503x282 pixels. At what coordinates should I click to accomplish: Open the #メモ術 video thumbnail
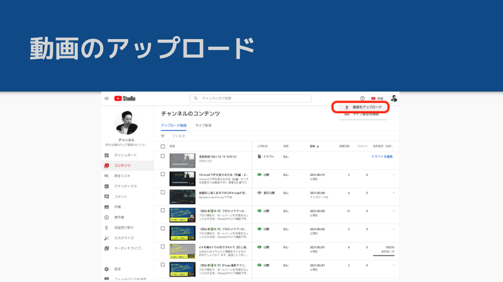point(182,251)
